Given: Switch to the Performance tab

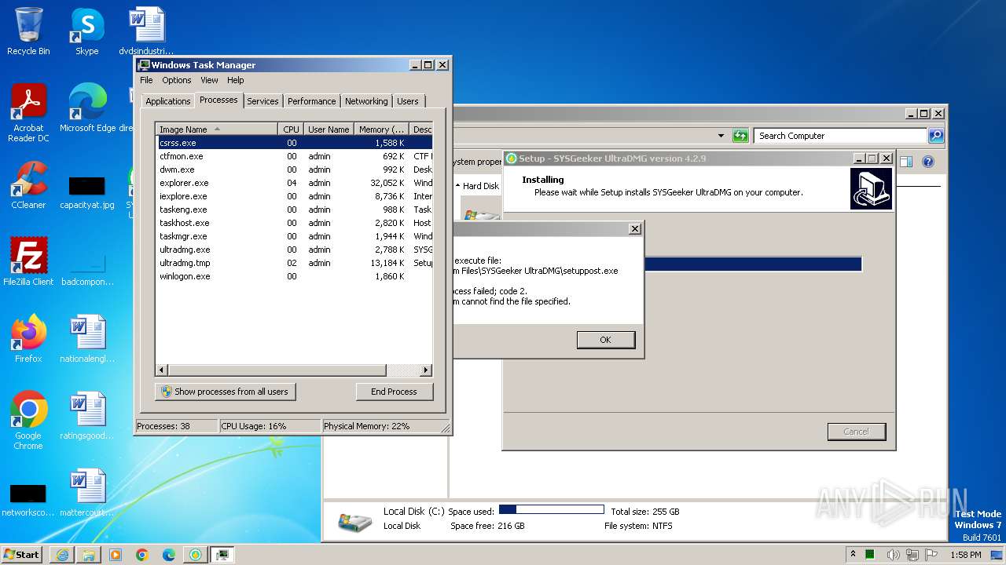Looking at the screenshot, I should point(311,101).
